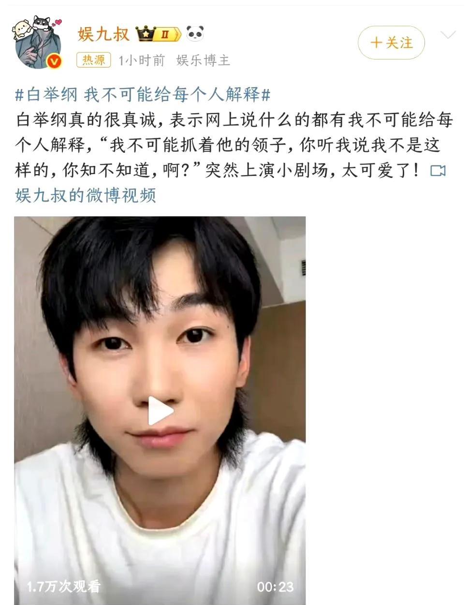
Task: Play the video with the center play button
Action: tap(160, 411)
